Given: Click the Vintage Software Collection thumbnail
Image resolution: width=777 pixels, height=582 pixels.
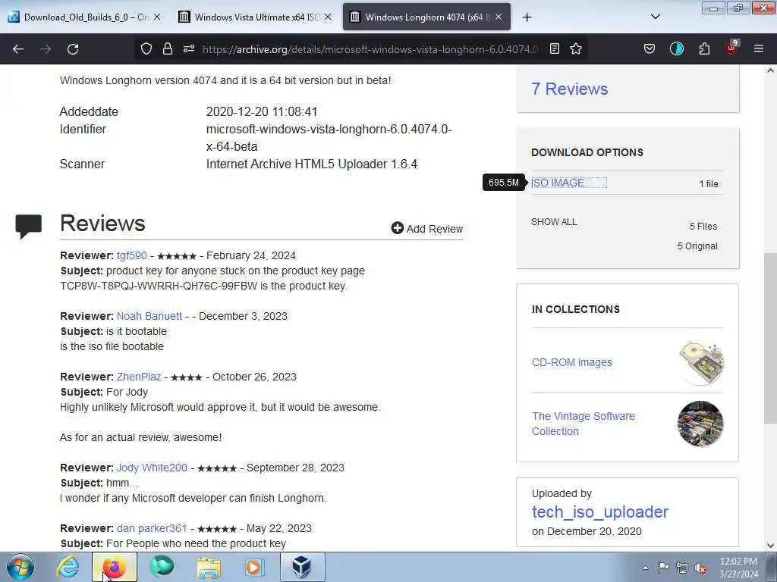Looking at the screenshot, I should (700, 424).
